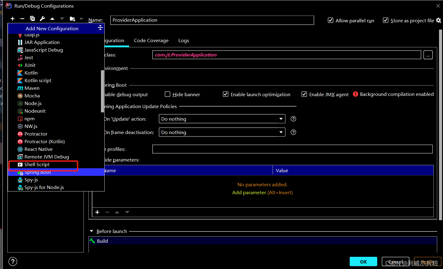443x269 pixels.
Task: Click the background compilation warning icon
Action: pyautogui.click(x=355, y=94)
